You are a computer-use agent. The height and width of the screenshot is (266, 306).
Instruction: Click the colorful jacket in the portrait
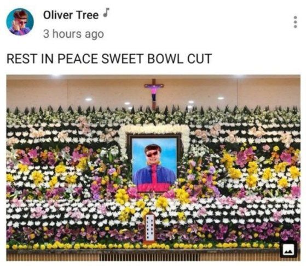click(x=154, y=178)
